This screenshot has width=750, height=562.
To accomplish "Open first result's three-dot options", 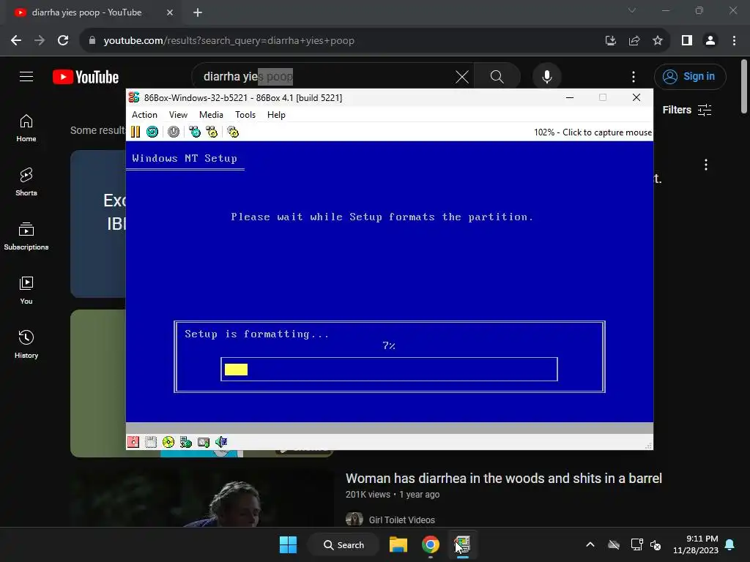I will pos(706,165).
